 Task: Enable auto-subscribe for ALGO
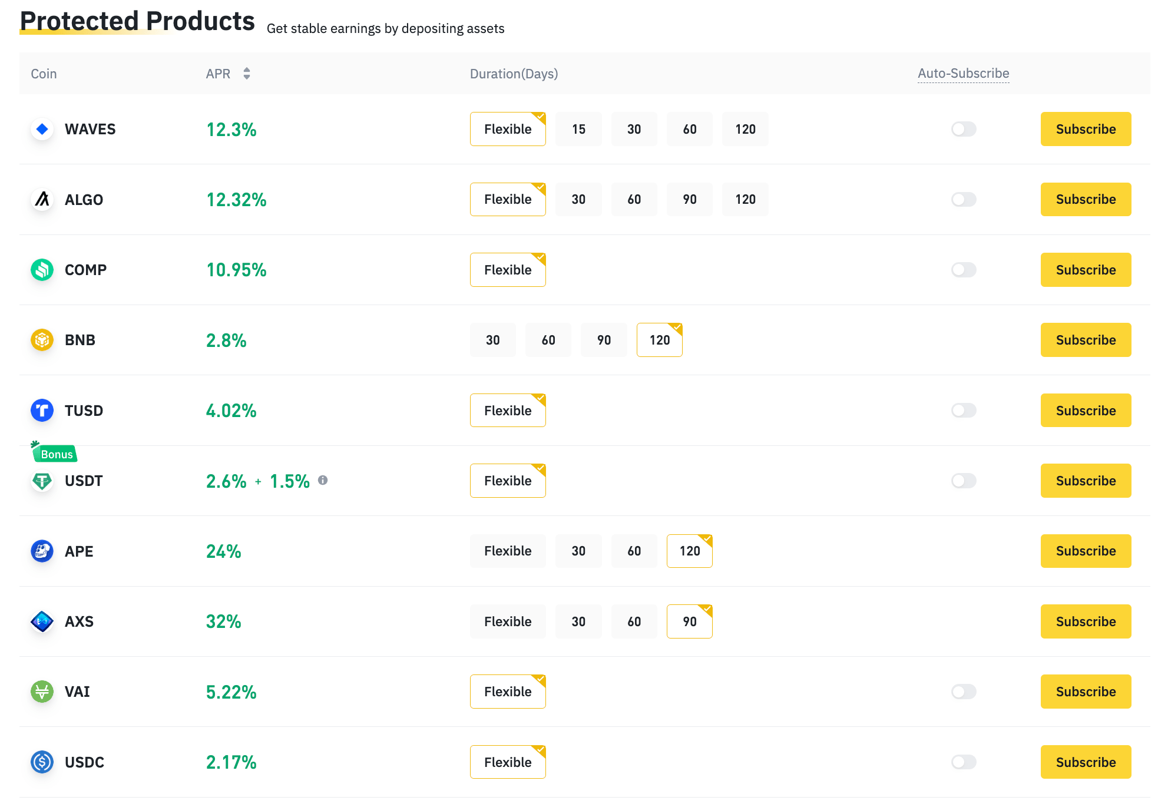pyautogui.click(x=964, y=199)
